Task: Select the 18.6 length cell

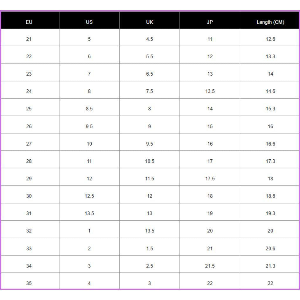Action: click(x=270, y=196)
